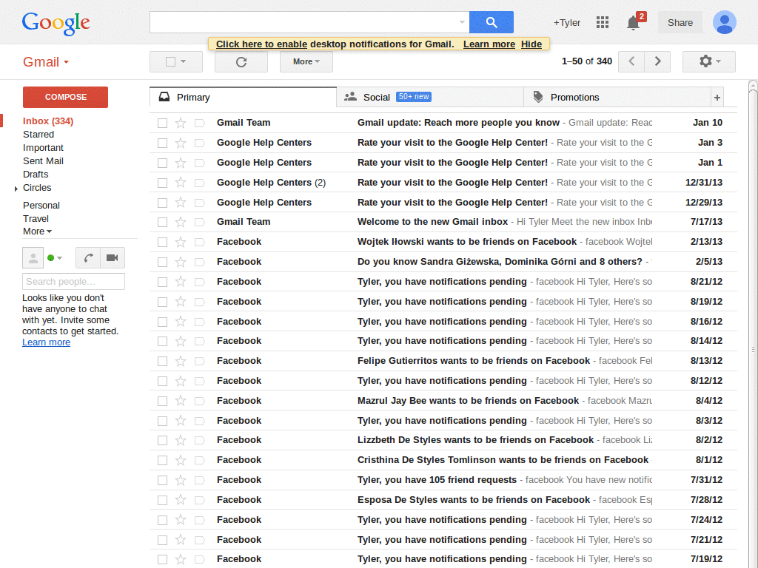Open the Drafts folder
Screen dimensions: 758x568
pyautogui.click(x=36, y=175)
